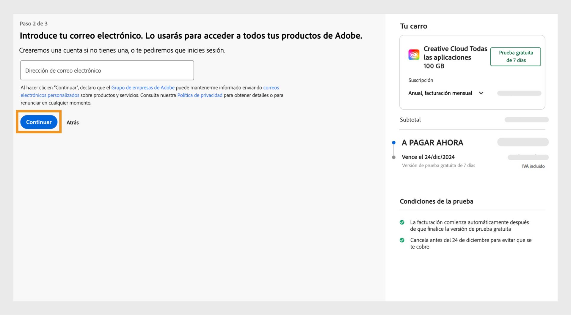Image resolution: width=571 pixels, height=315 pixels.
Task: Open the Grupo de empresas de Adobe link
Action: click(143, 88)
